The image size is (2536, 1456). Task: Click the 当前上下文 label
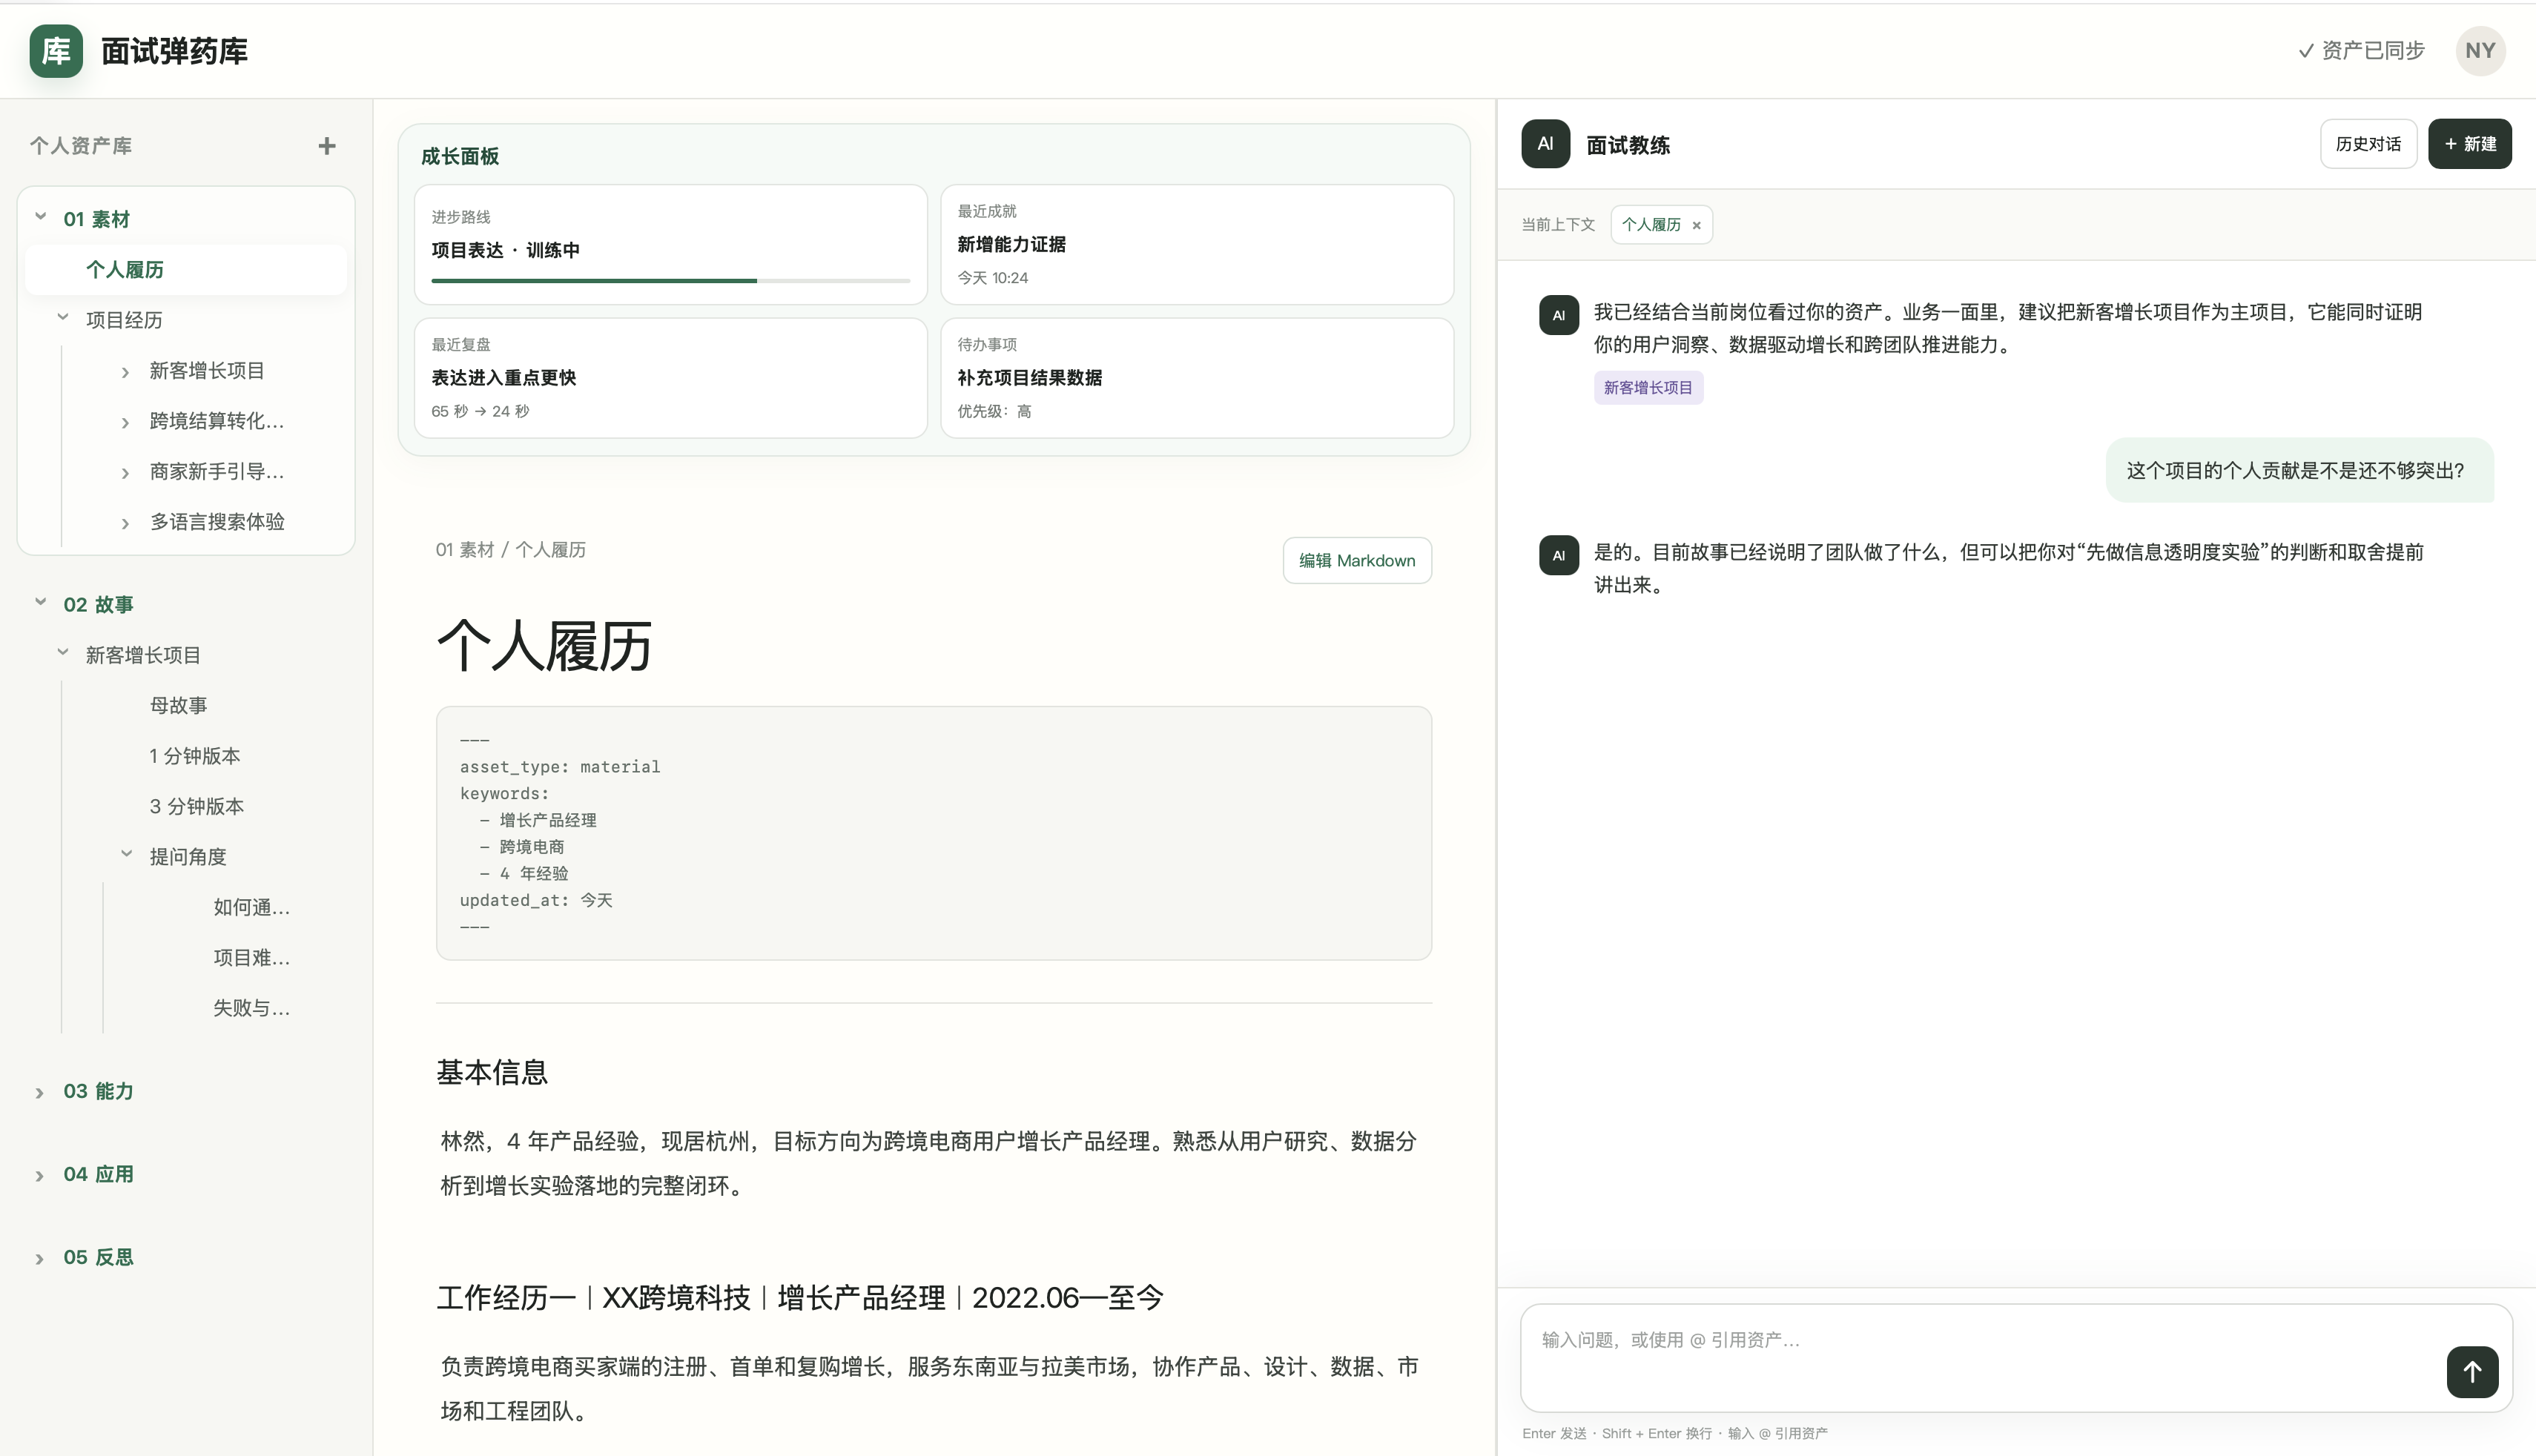click(x=1558, y=225)
